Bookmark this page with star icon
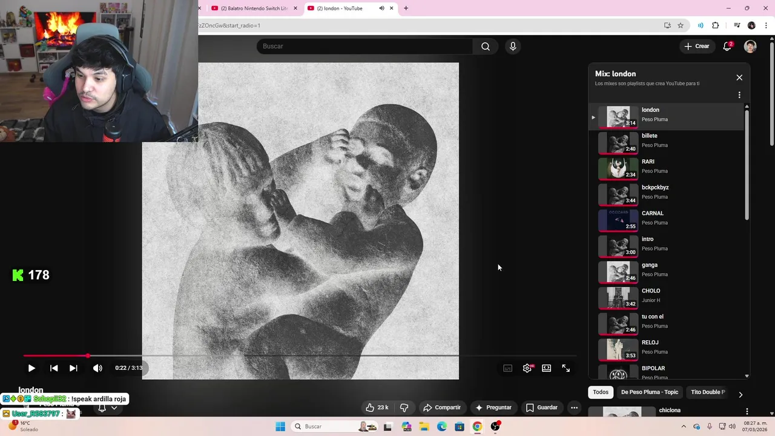 [x=681, y=25]
